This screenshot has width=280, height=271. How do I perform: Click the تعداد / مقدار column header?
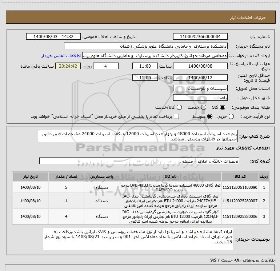coord(66,177)
